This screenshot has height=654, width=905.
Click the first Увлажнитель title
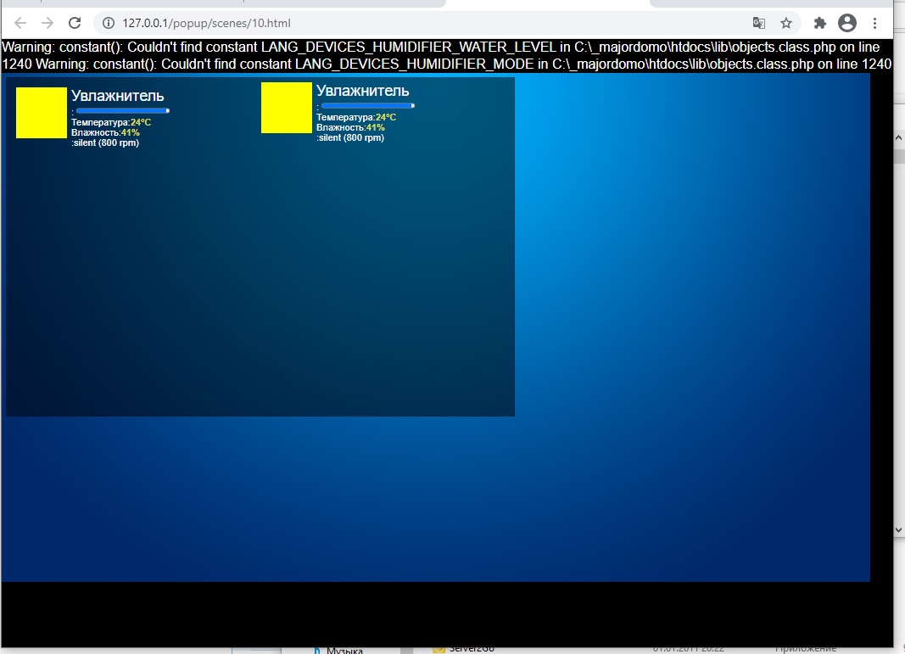coord(118,96)
